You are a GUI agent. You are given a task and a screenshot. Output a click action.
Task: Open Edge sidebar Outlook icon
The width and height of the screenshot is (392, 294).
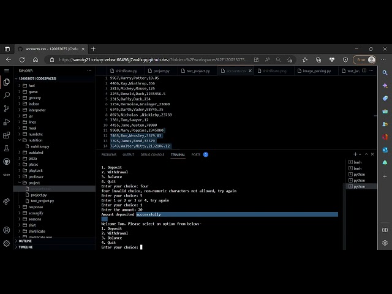[x=385, y=149]
